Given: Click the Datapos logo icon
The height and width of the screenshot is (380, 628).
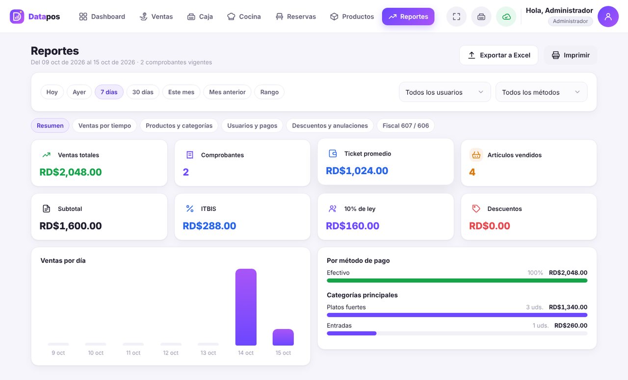Looking at the screenshot, I should [17, 17].
